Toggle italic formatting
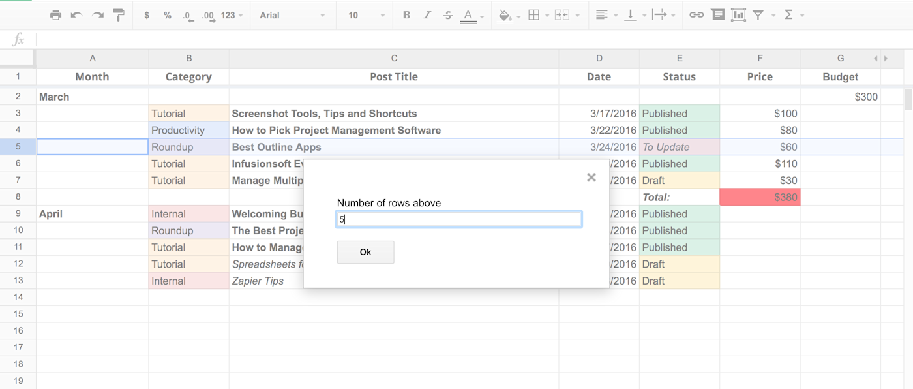 coord(427,14)
